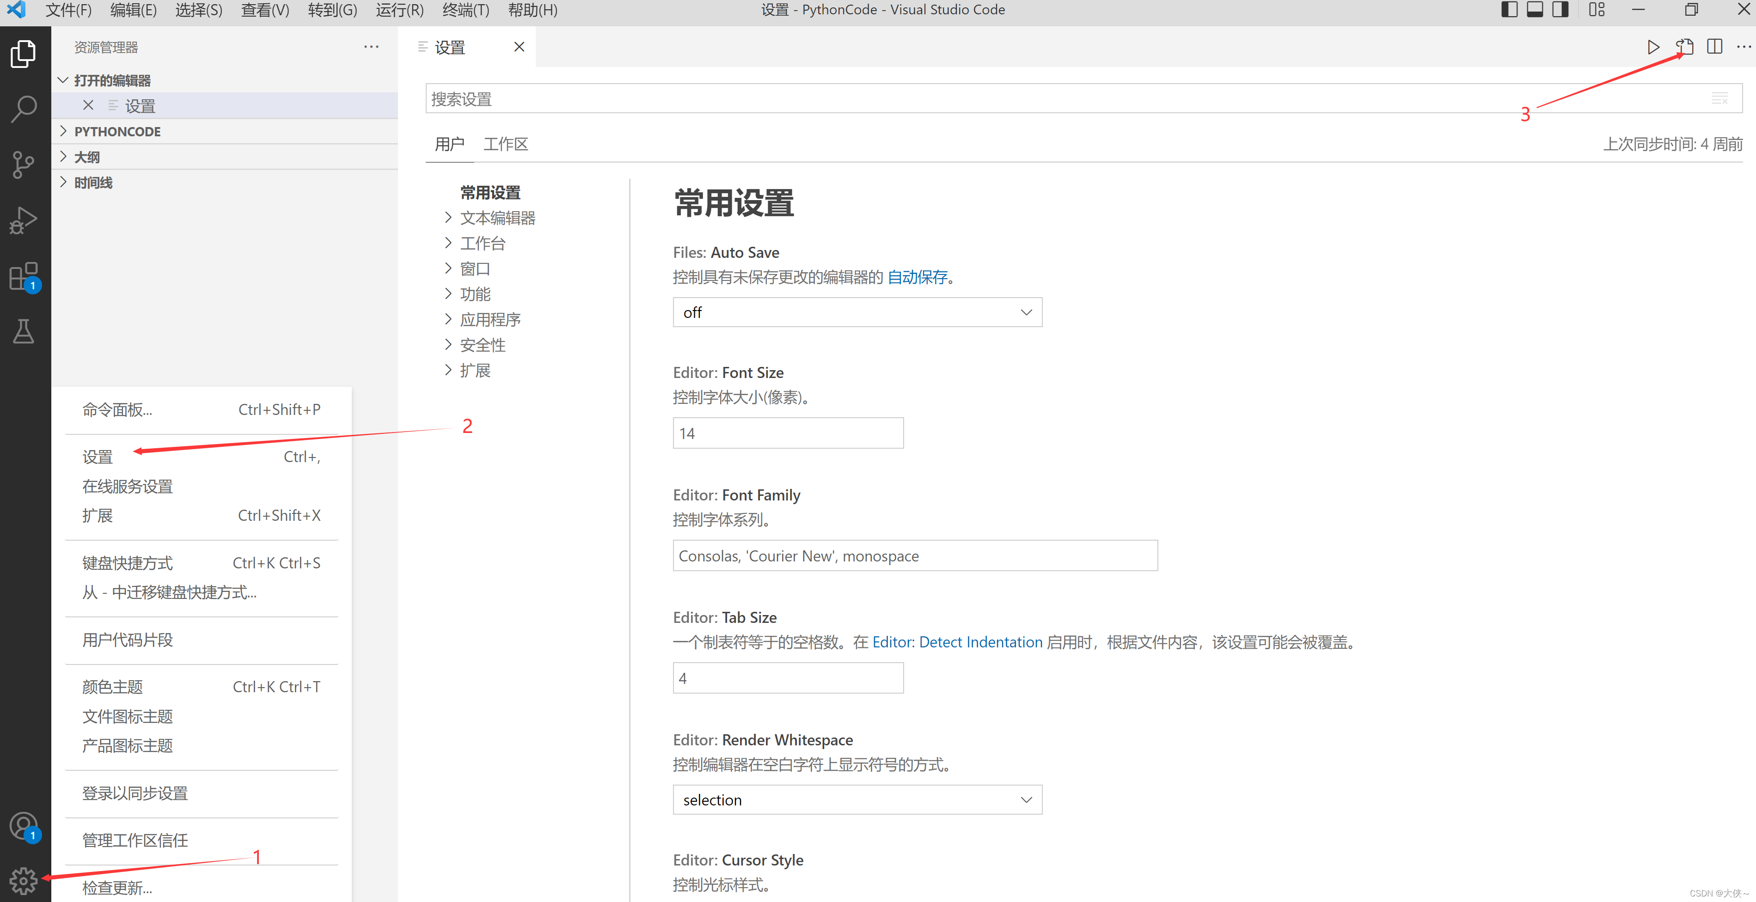Open the Run and Debug view
Image resolution: width=1756 pixels, height=902 pixels.
coord(24,220)
